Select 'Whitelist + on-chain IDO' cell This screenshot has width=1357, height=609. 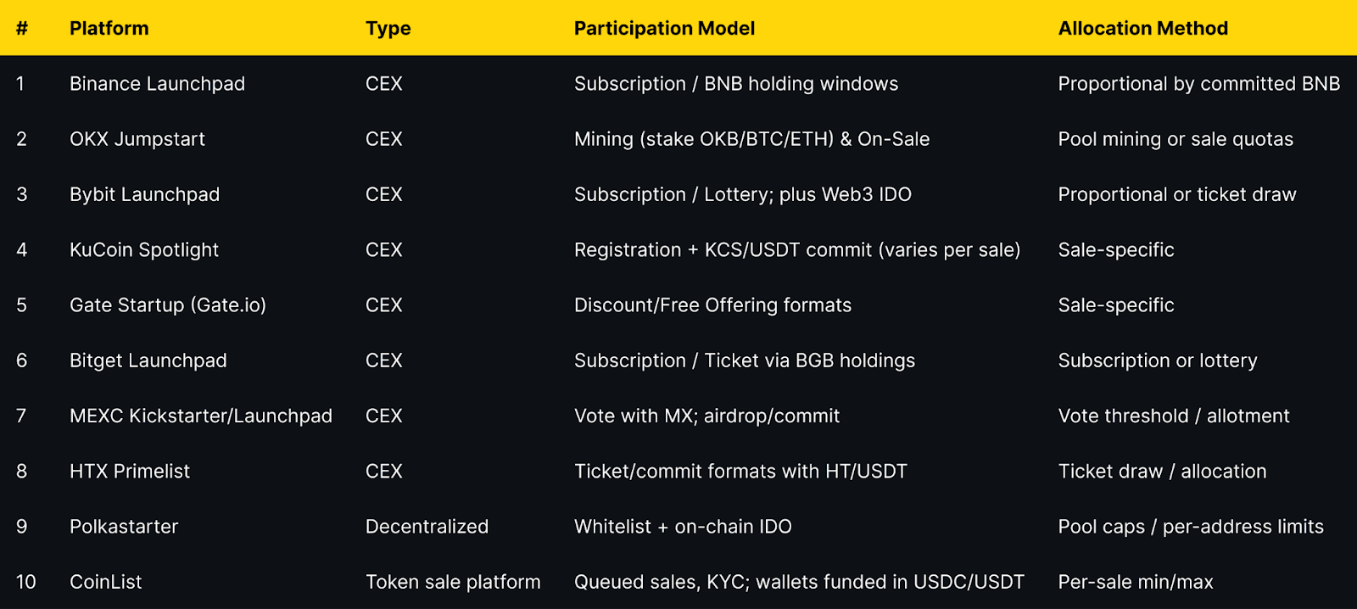point(683,526)
